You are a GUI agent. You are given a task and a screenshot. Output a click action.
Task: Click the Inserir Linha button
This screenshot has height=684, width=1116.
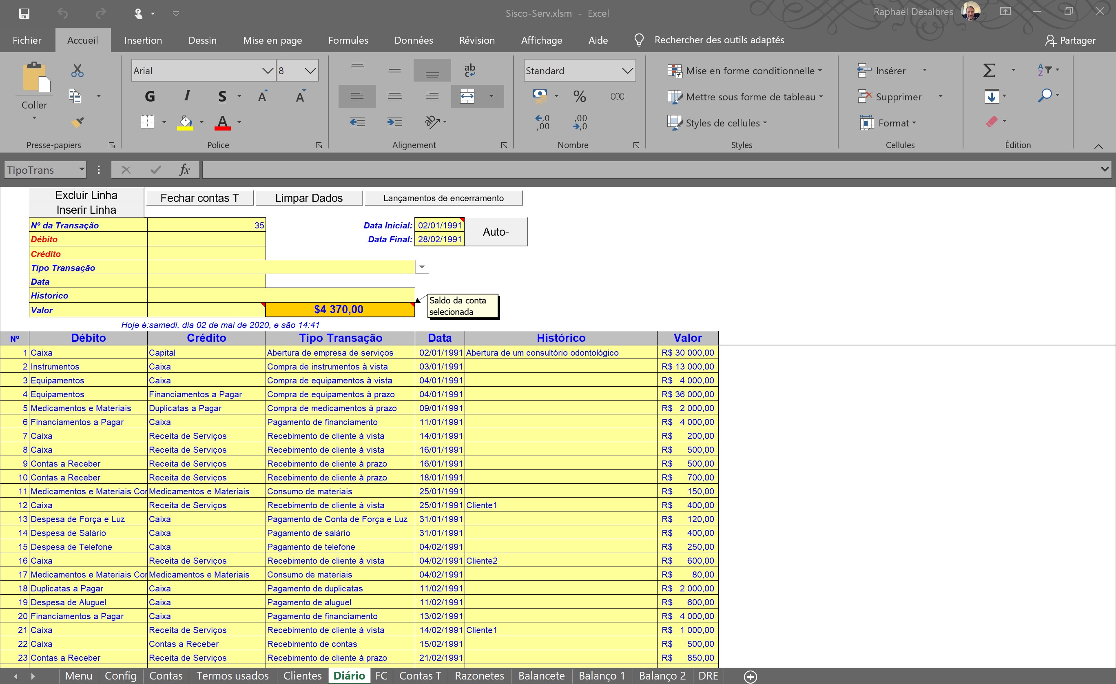(x=86, y=210)
